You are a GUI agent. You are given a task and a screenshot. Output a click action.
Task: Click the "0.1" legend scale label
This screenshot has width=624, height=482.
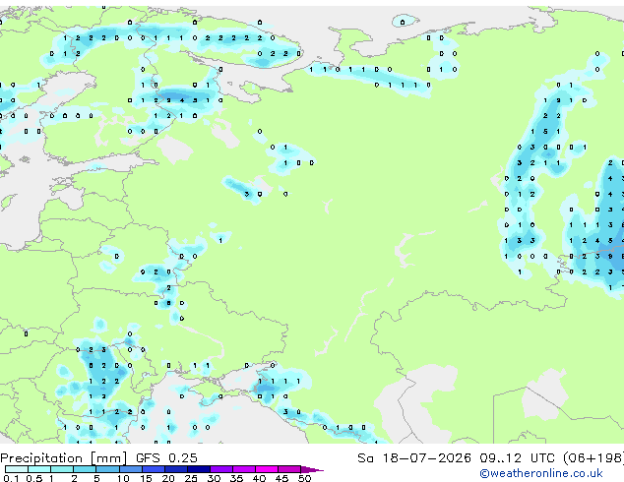point(11,478)
